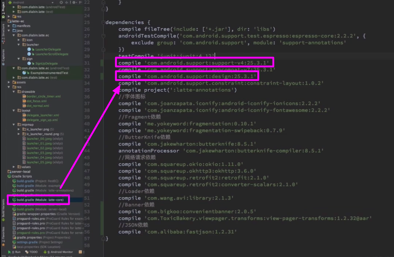
Task: Select dot_focus.xml drawable
Action: pyautogui.click(x=36, y=101)
